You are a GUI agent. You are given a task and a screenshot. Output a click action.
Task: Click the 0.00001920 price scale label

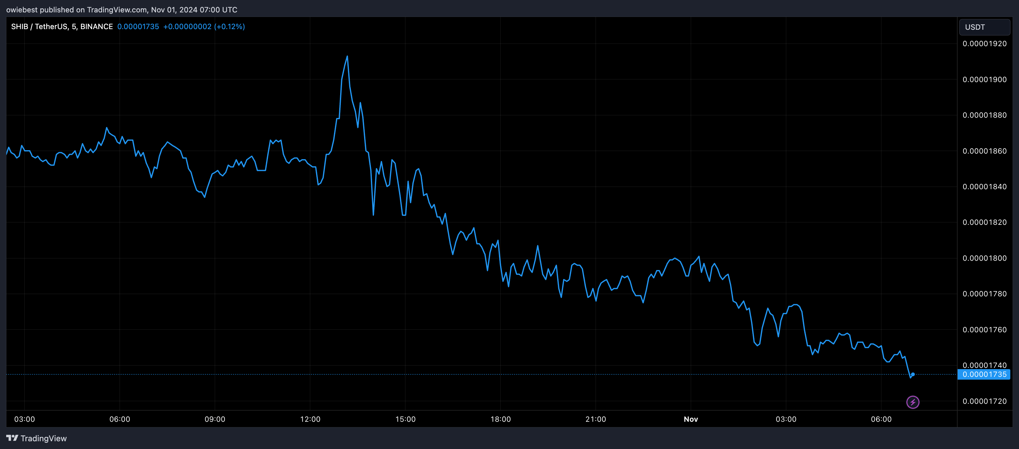[985, 43]
